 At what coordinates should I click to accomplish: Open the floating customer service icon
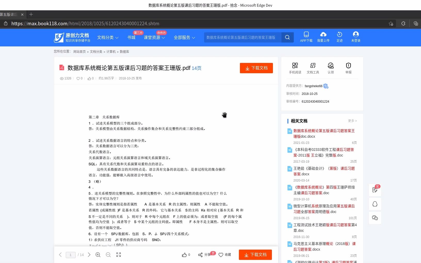[375, 204]
